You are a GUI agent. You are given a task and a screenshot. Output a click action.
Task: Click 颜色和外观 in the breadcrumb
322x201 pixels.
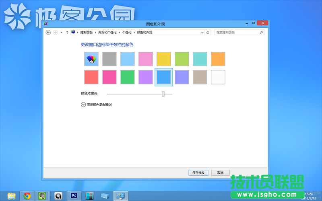click(144, 33)
